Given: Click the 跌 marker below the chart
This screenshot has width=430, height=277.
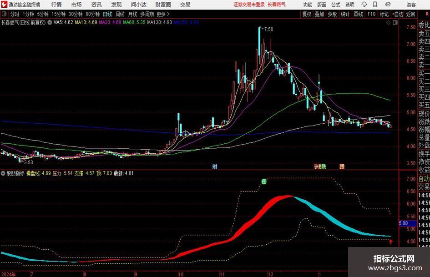Looking at the screenshot, I should (324, 166).
